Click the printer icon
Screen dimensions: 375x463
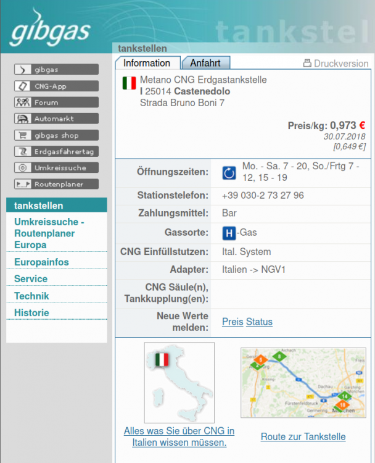(307, 63)
